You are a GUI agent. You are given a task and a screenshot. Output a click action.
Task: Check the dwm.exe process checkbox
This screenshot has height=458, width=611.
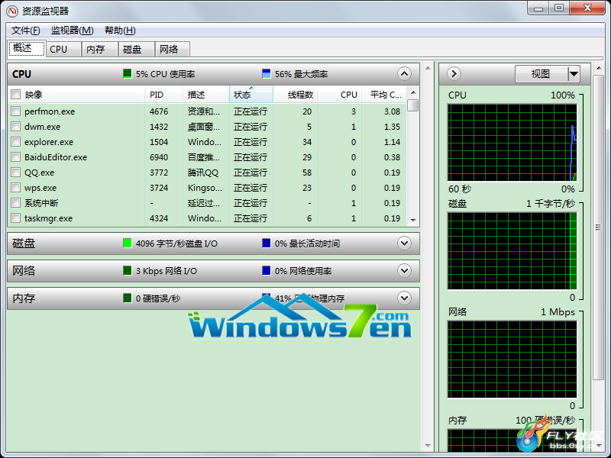tap(15, 127)
